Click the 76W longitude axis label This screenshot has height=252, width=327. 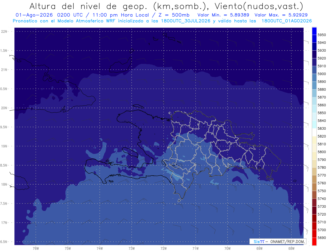36,248
